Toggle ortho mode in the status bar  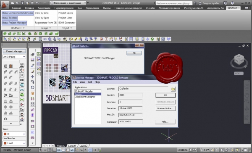[54, 150]
